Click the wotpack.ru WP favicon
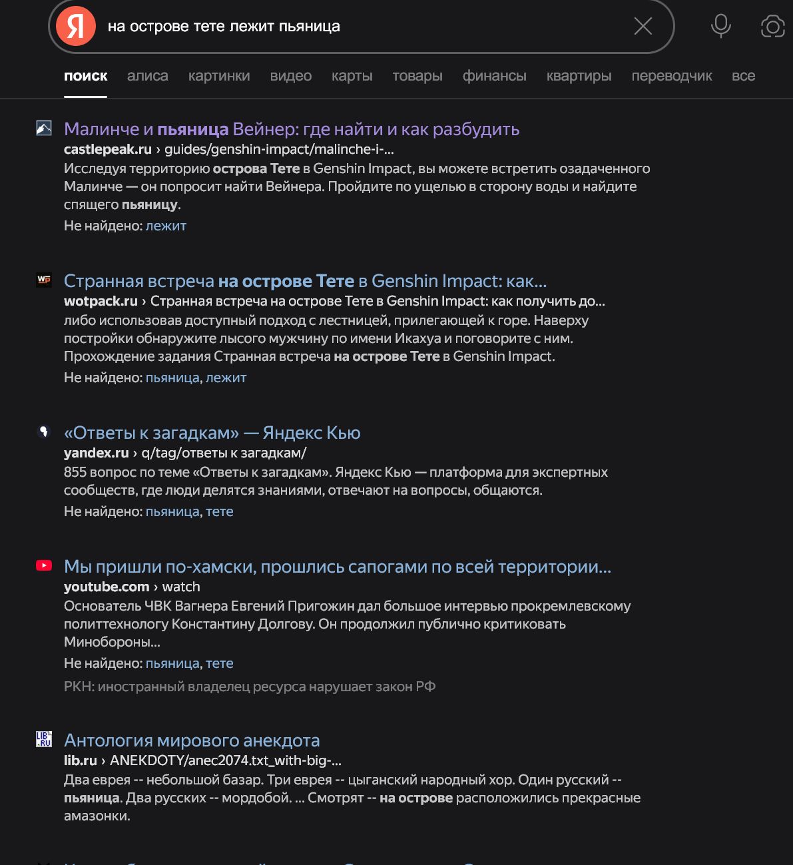Screen dimensions: 793x865 click(44, 280)
